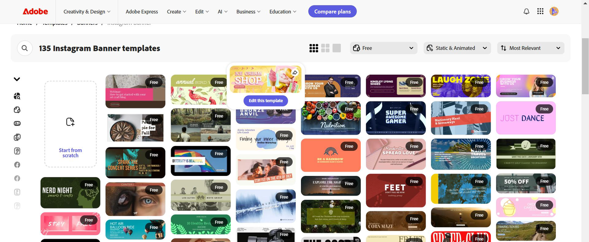589x242 pixels.
Task: Open the Diversity is Beautiful rainbow template
Action: pos(201,161)
